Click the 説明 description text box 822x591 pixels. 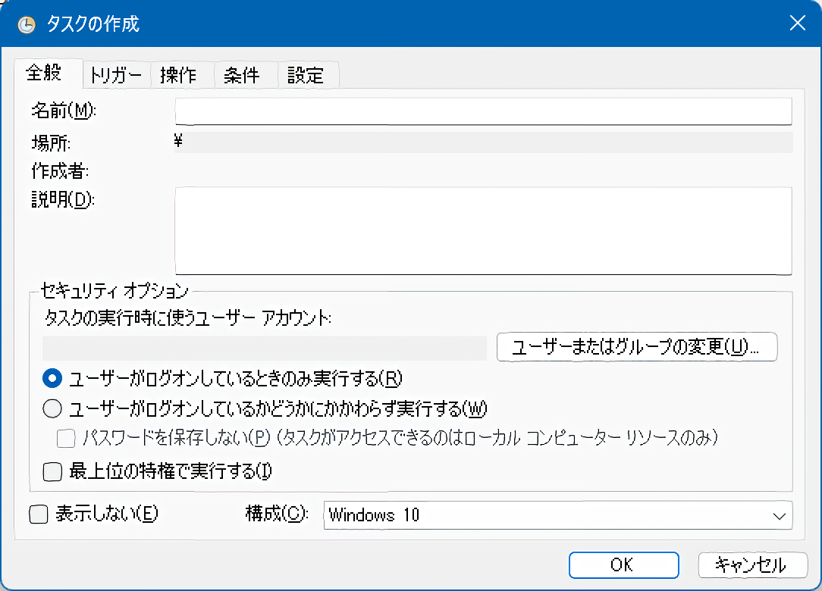click(x=482, y=230)
